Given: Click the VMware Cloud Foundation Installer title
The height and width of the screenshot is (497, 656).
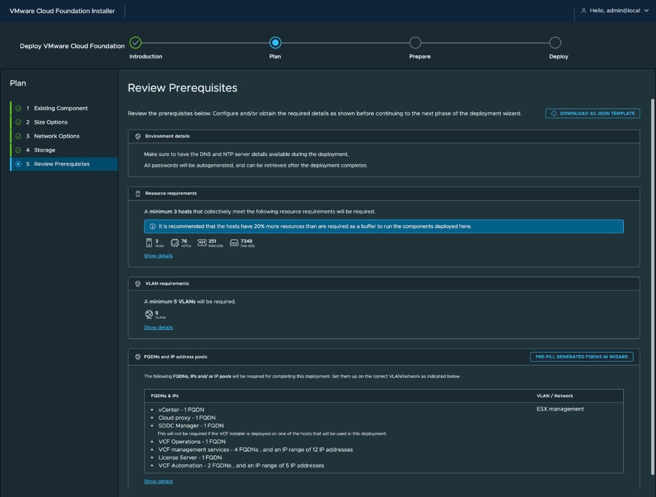Looking at the screenshot, I should coord(62,11).
